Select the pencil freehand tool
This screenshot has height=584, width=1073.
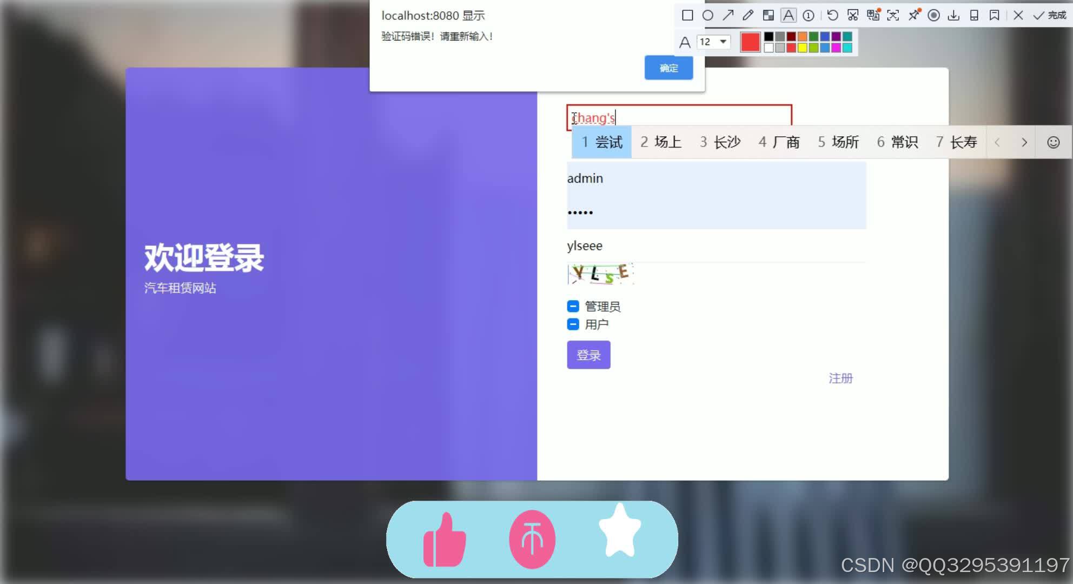click(748, 15)
